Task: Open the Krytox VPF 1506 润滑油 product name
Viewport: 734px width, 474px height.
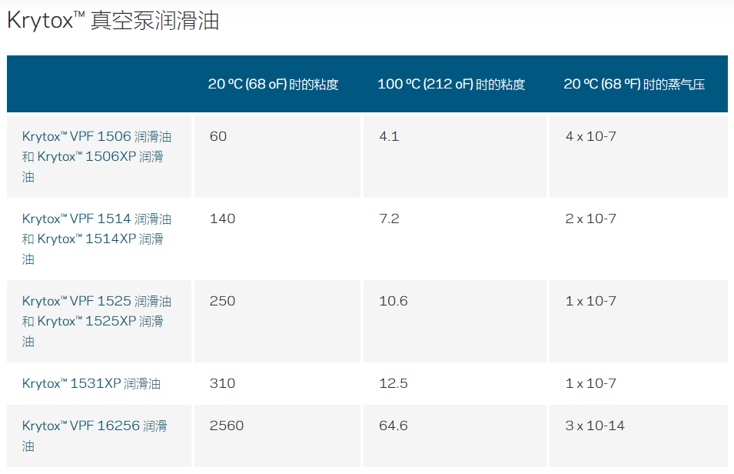Action: tap(97, 157)
